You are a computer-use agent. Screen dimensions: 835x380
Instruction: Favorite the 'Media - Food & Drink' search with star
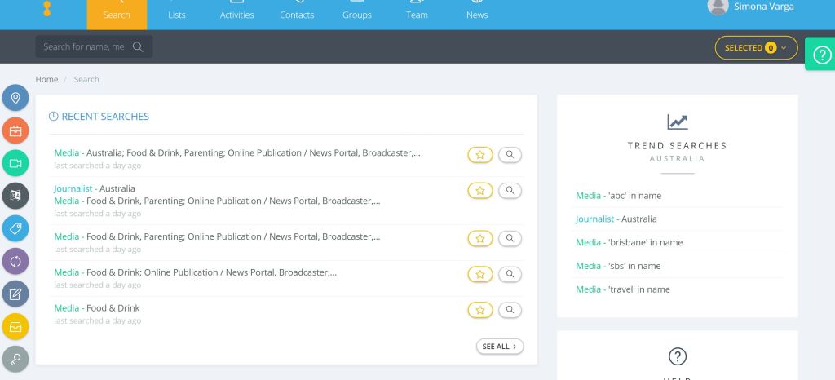point(479,310)
